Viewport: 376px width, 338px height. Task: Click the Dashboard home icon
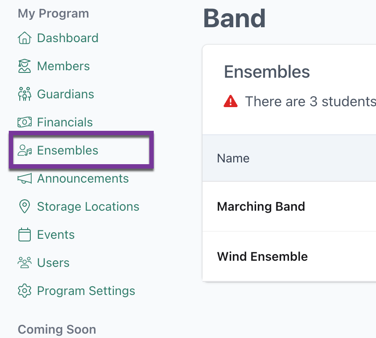tap(25, 38)
